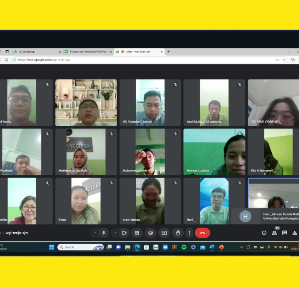Open Windows Start menu

pyautogui.click(x=52, y=247)
